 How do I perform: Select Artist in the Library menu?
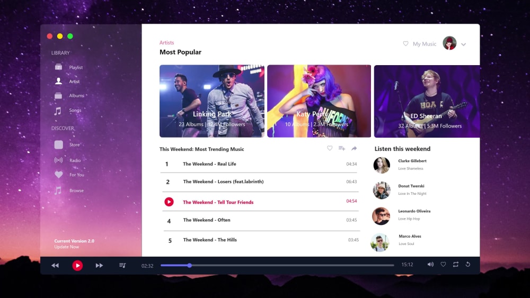74,82
